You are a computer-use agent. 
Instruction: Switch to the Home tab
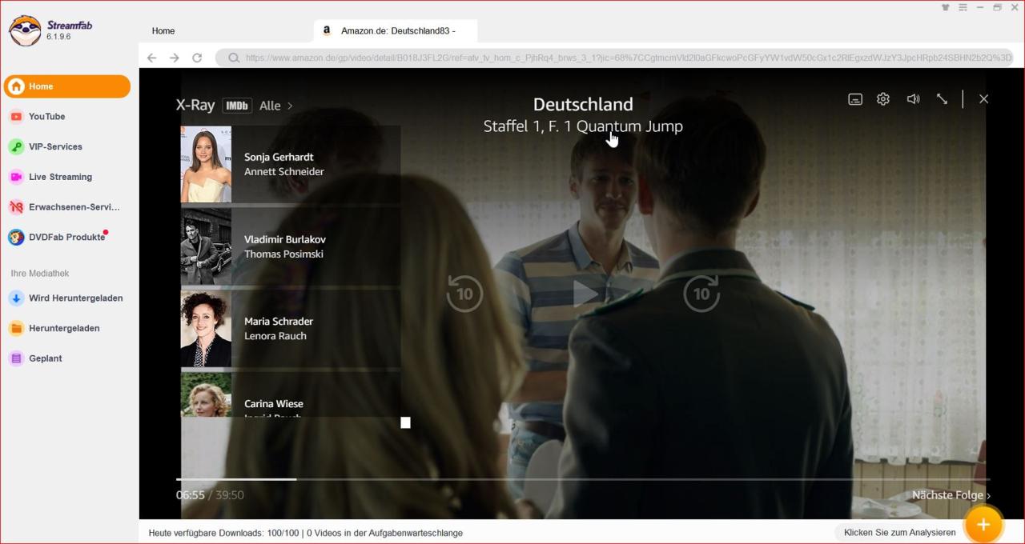pos(163,31)
